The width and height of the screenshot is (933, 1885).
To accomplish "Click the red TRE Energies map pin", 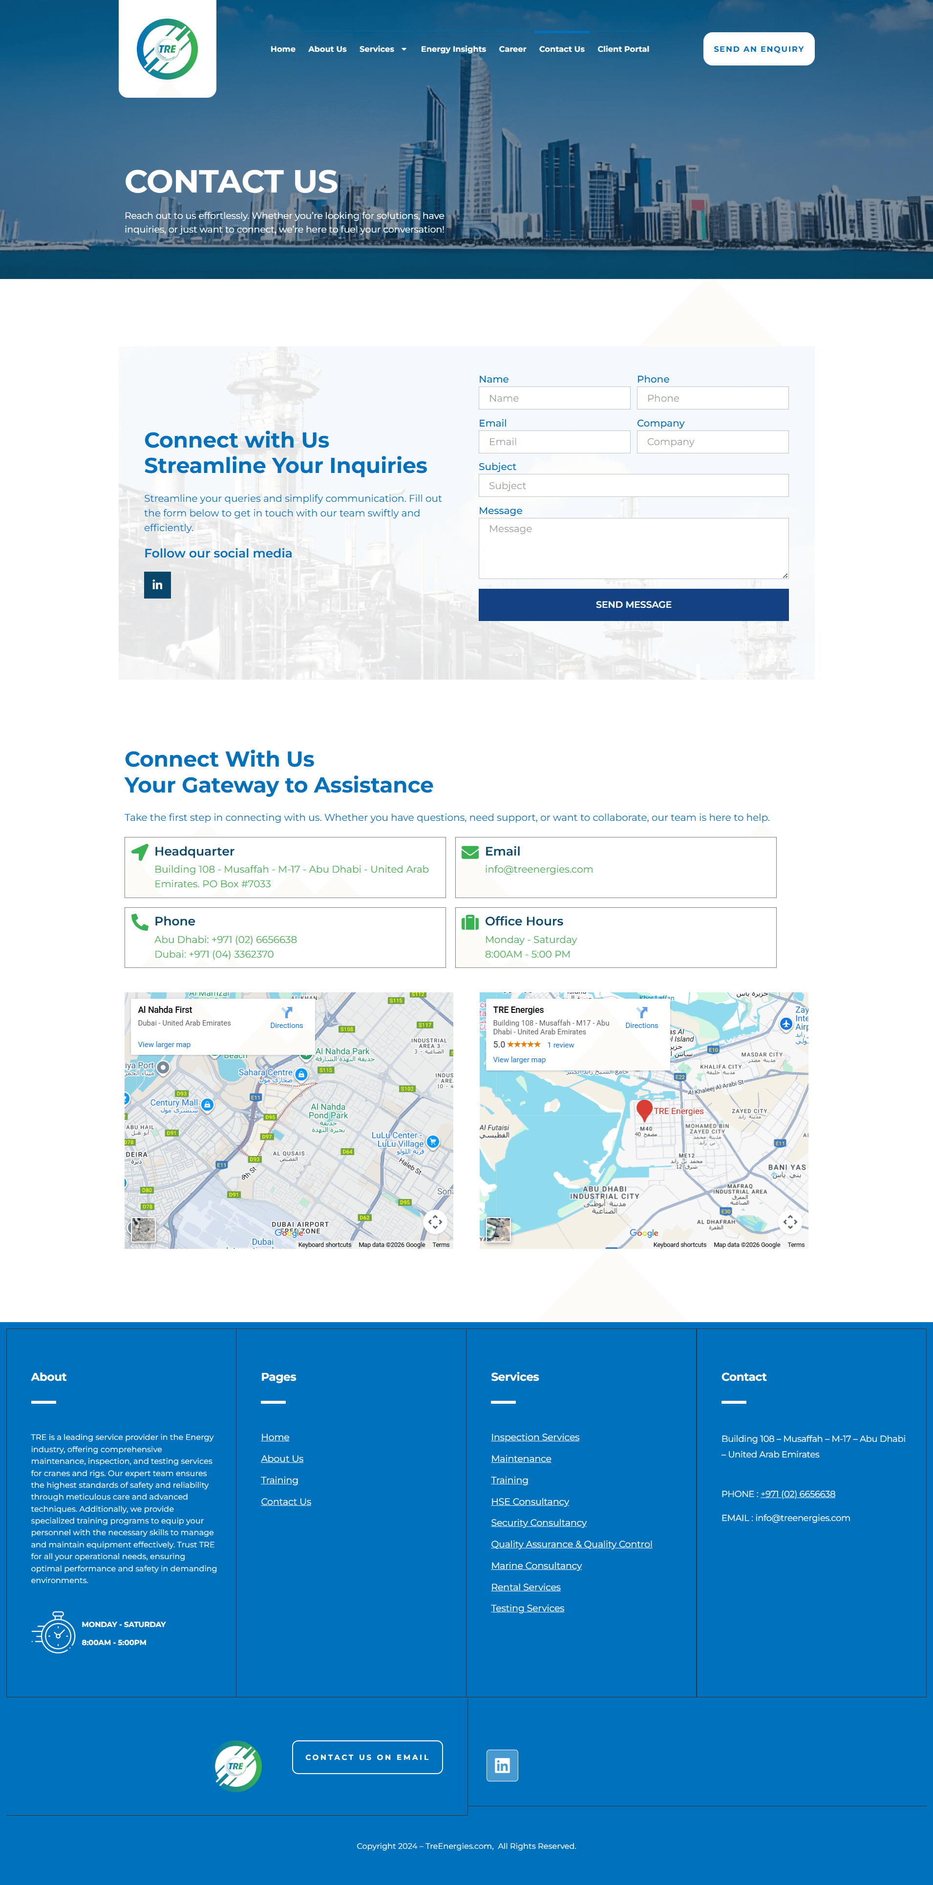I will click(x=645, y=1110).
